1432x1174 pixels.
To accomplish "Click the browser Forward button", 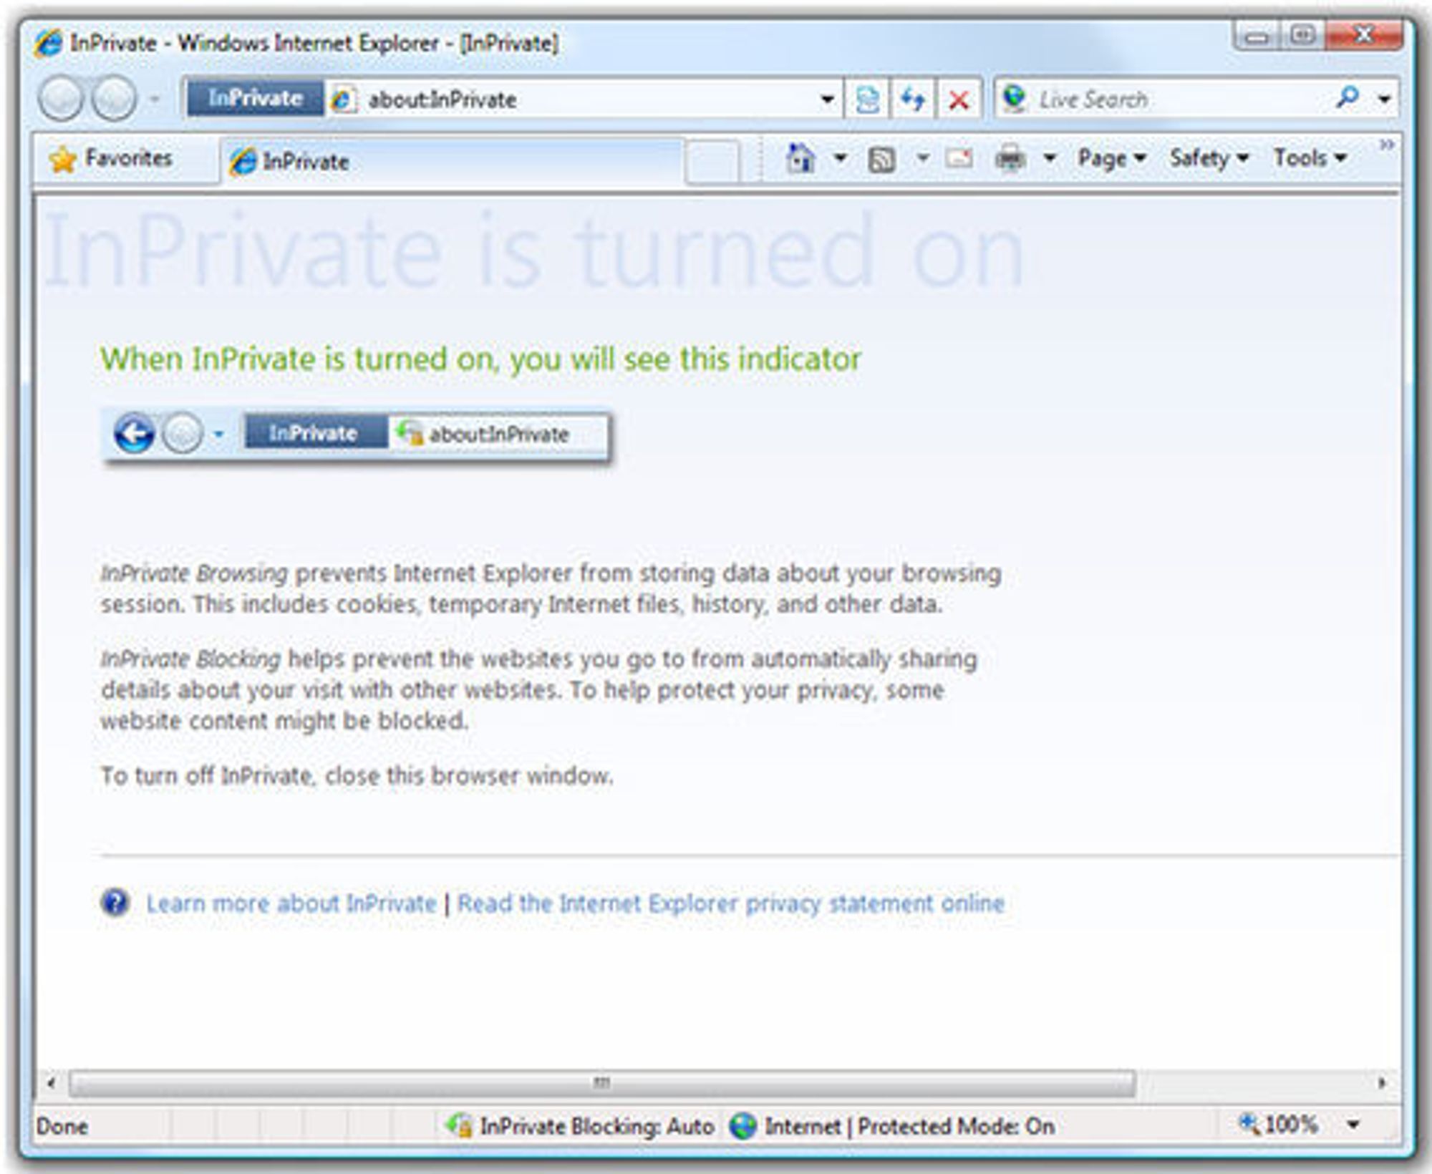I will pyautogui.click(x=113, y=99).
